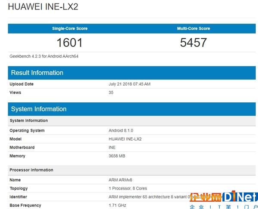The image size is (258, 209).
Task: Select the HUAWEI INE-LX2 model value
Action: tap(125, 139)
